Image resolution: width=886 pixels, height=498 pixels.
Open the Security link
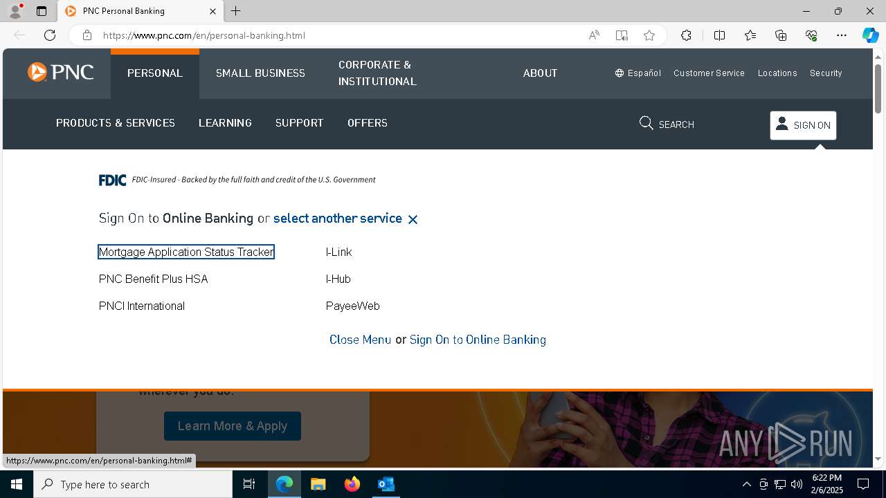pos(826,73)
